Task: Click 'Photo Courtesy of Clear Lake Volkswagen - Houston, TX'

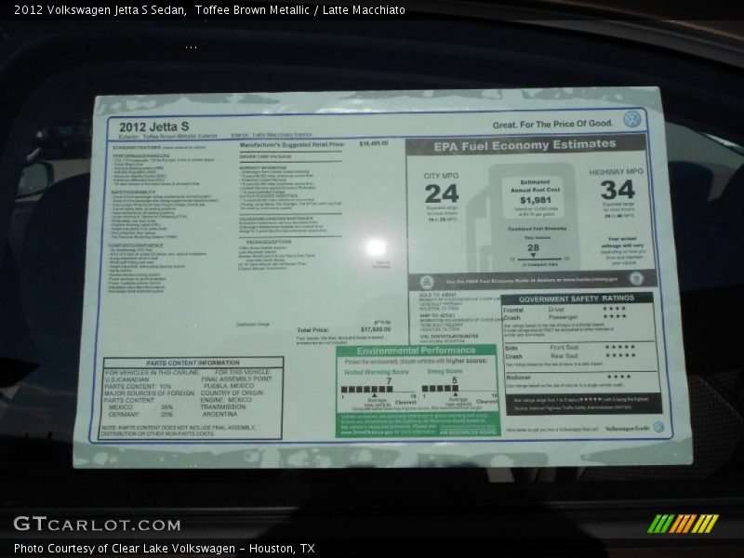Action: (165, 549)
